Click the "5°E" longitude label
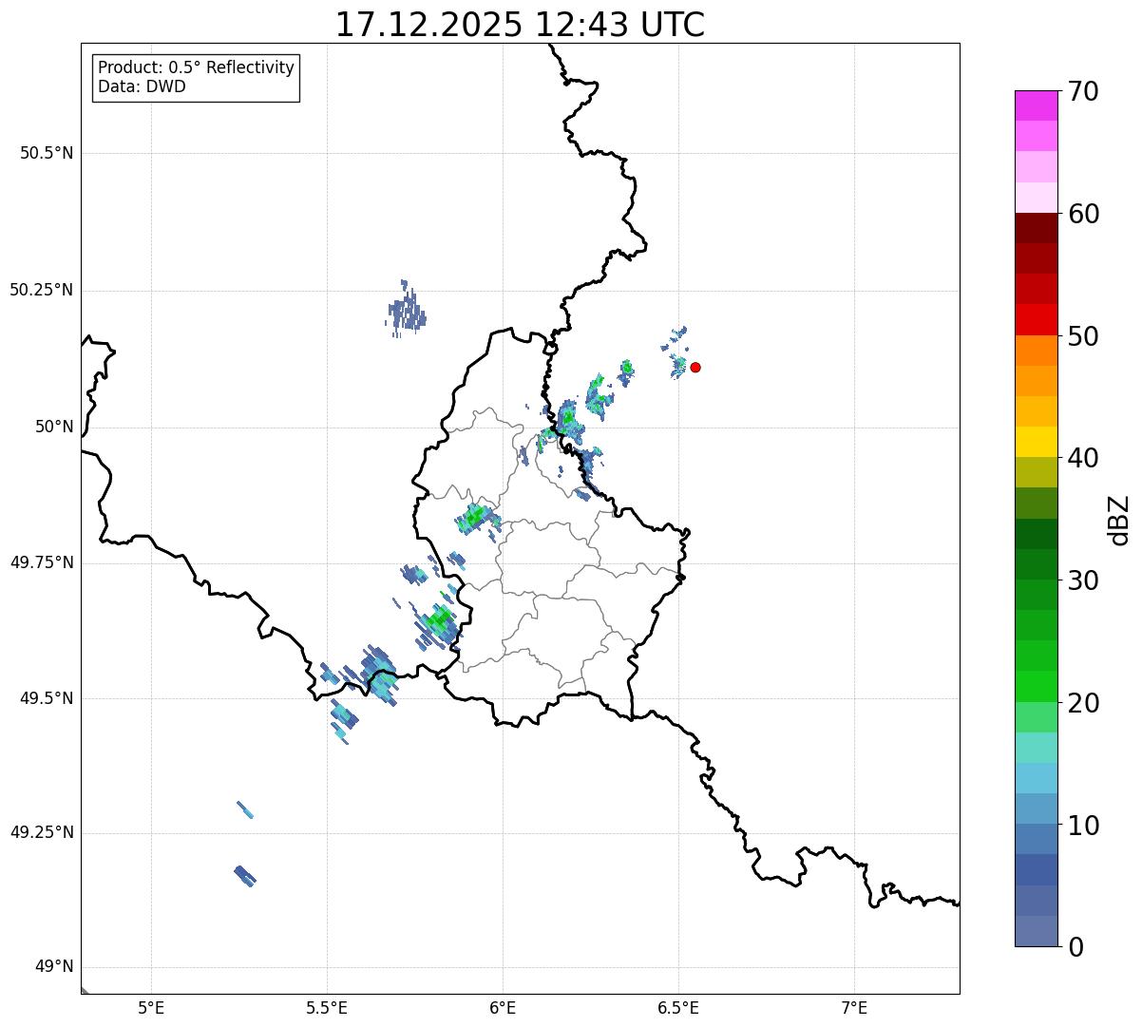Screen dimensions: 1142x1027 click(151, 1007)
